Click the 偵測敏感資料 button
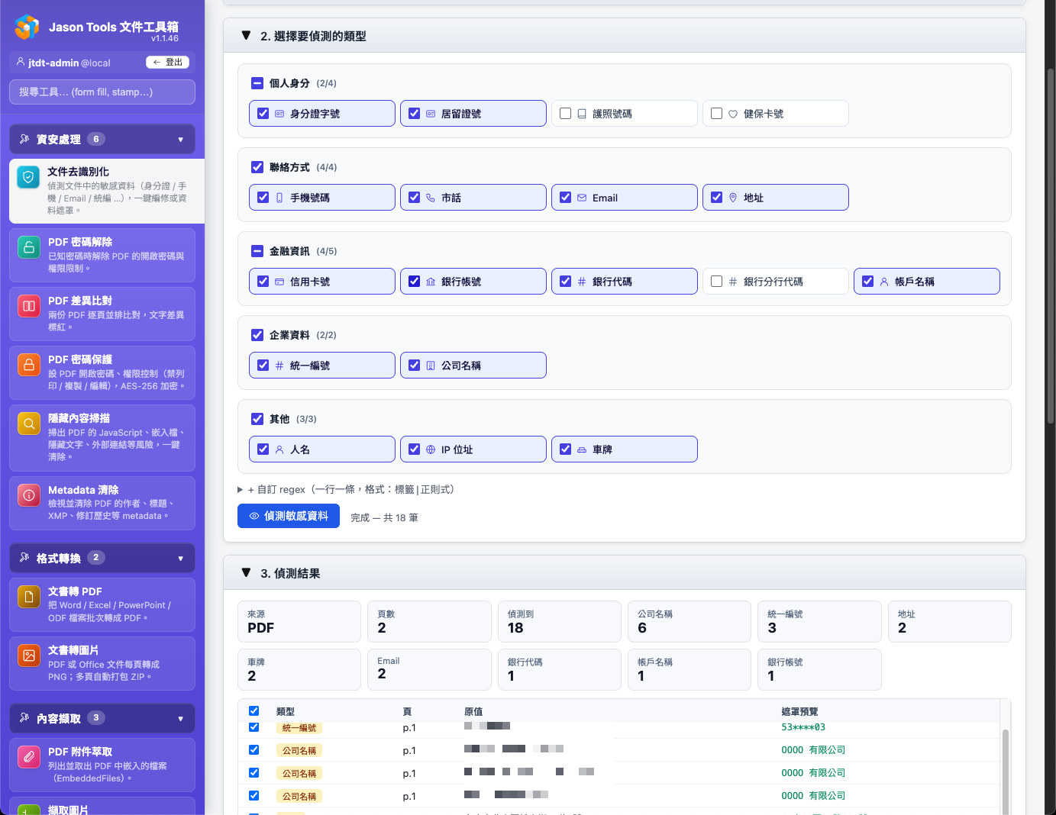 tap(289, 517)
